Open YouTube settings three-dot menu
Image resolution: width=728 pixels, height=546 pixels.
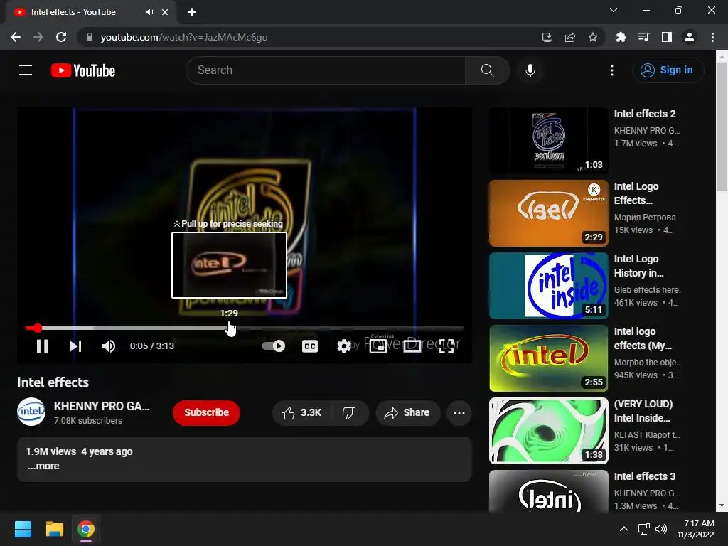[612, 70]
